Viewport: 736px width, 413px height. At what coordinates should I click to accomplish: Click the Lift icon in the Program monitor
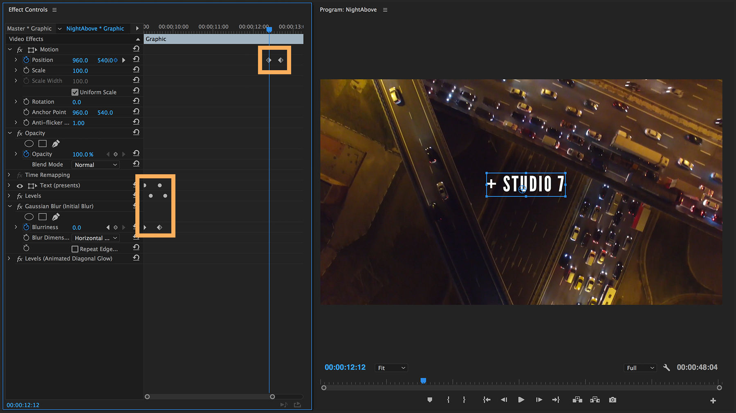click(578, 400)
